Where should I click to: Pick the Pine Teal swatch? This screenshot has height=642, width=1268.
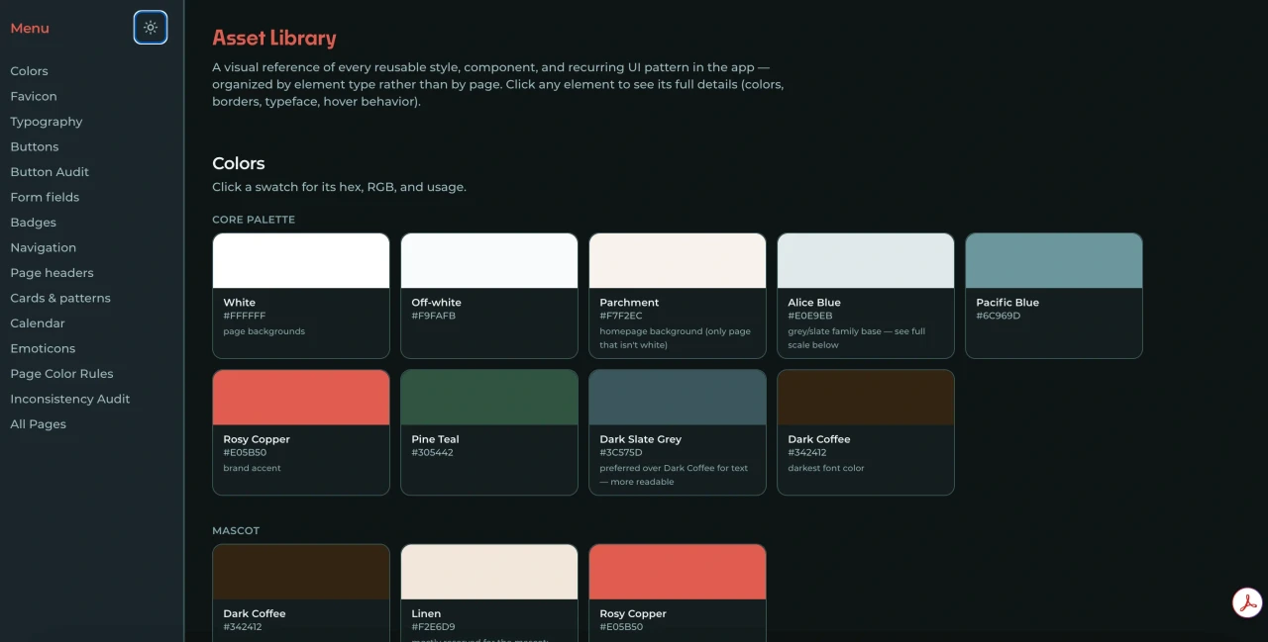[489, 432]
